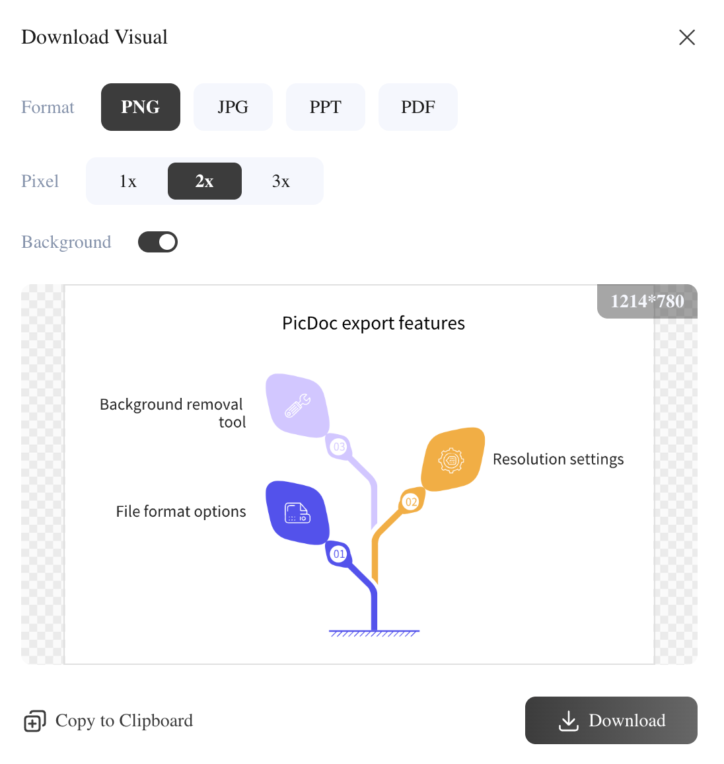Image resolution: width=724 pixels, height=764 pixels.
Task: Click the 02 circle marker
Action: [x=412, y=502]
